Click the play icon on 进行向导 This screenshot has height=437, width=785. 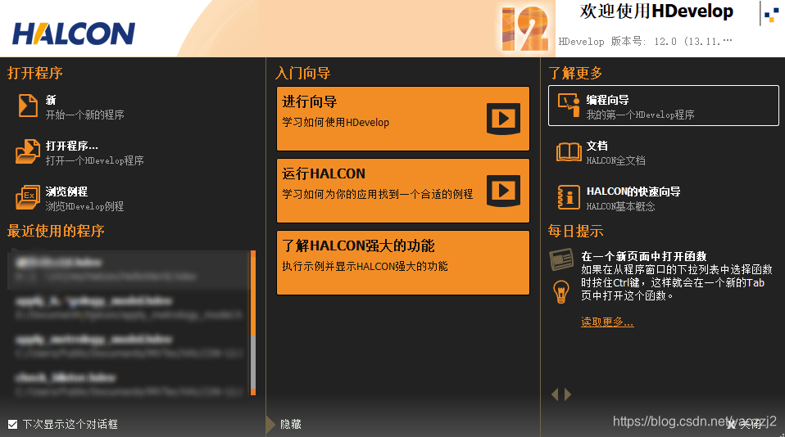503,119
